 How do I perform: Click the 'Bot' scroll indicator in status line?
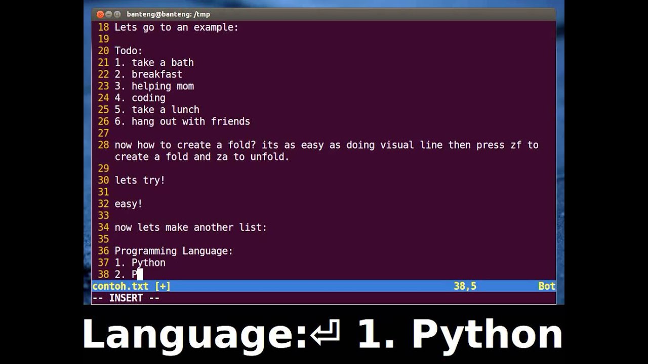point(547,286)
